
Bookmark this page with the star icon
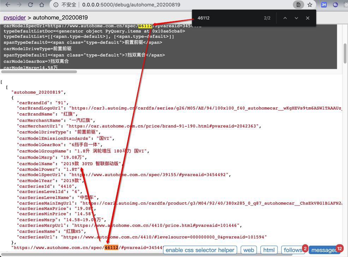click(310, 5)
